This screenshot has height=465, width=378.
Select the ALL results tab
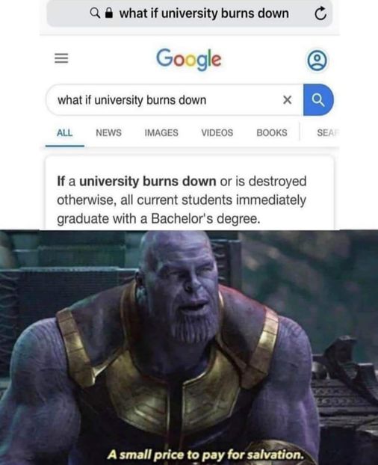tap(64, 132)
